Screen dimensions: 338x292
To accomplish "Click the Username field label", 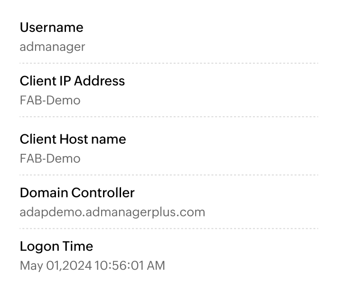I will (51, 28).
